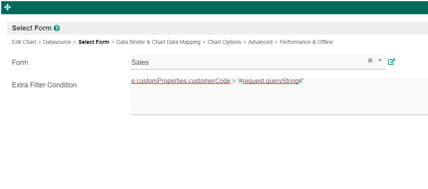Switch to the Datasource step
428x189 pixels.
click(x=57, y=42)
